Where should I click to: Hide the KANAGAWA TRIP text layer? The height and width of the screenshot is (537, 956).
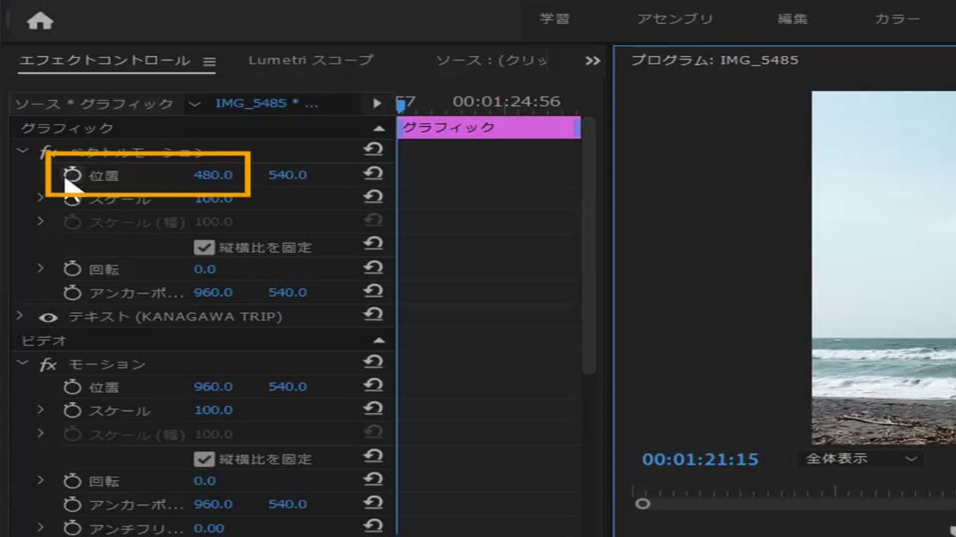(48, 317)
